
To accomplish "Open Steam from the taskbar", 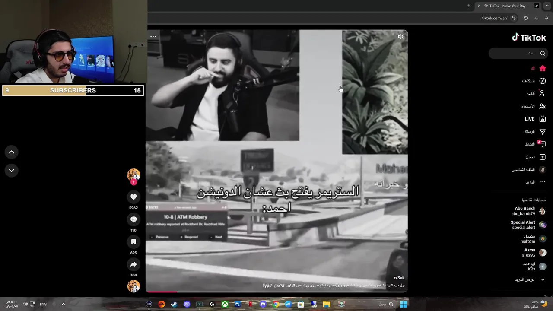I will click(x=174, y=304).
